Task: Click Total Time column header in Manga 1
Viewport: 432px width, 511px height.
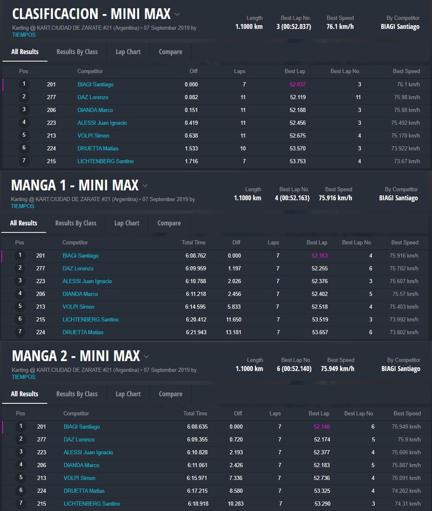Action: coord(193,243)
